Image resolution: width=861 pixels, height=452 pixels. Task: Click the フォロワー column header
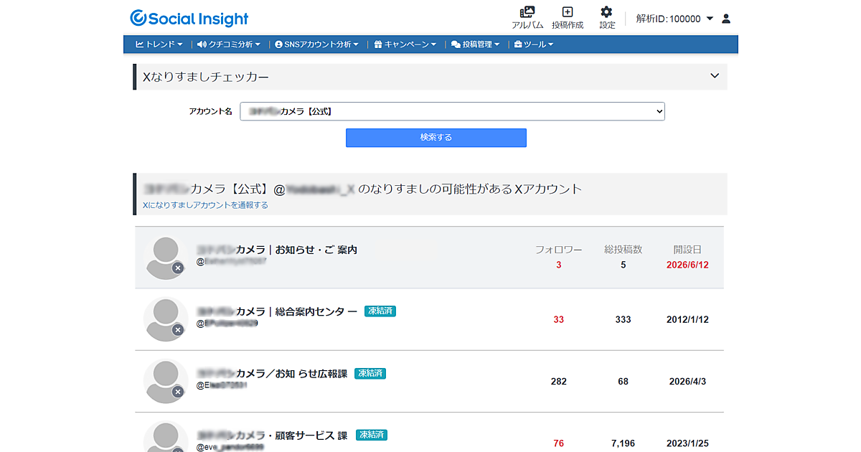click(x=558, y=250)
